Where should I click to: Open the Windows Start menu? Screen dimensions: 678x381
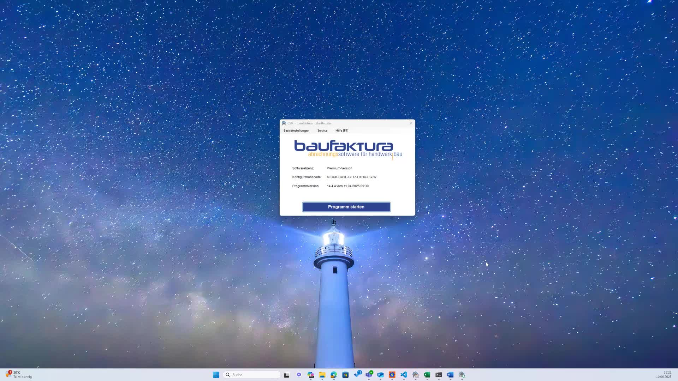point(216,375)
